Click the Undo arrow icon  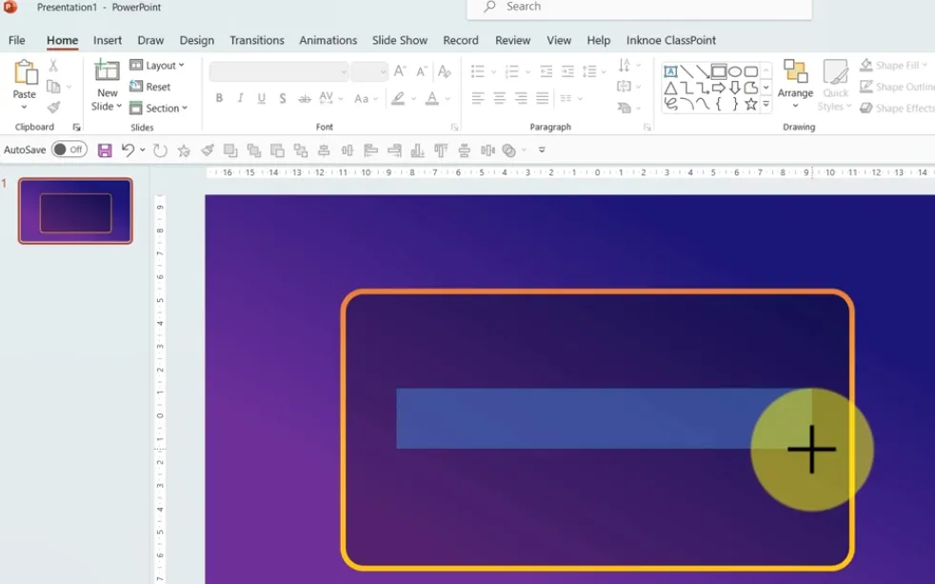click(127, 151)
